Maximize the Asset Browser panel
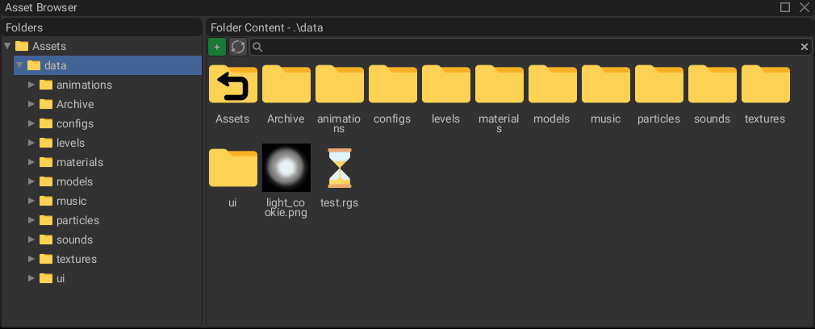This screenshot has height=329, width=815. (785, 7)
